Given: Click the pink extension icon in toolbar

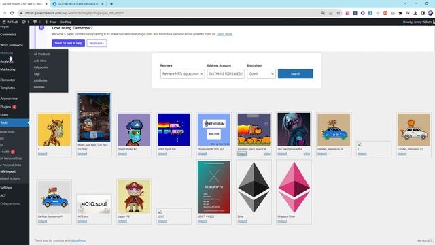Looking at the screenshot, I should point(347,13).
